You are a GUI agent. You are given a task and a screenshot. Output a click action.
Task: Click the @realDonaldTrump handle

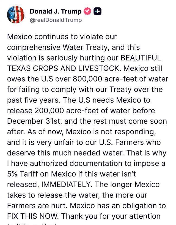point(56,20)
